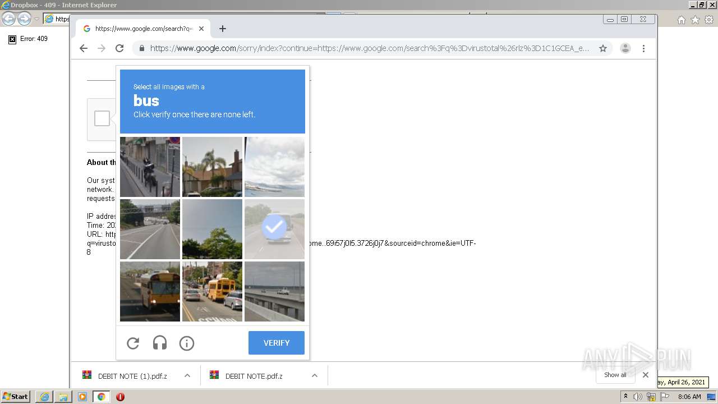Click the Chrome address bar URL

[x=370, y=48]
